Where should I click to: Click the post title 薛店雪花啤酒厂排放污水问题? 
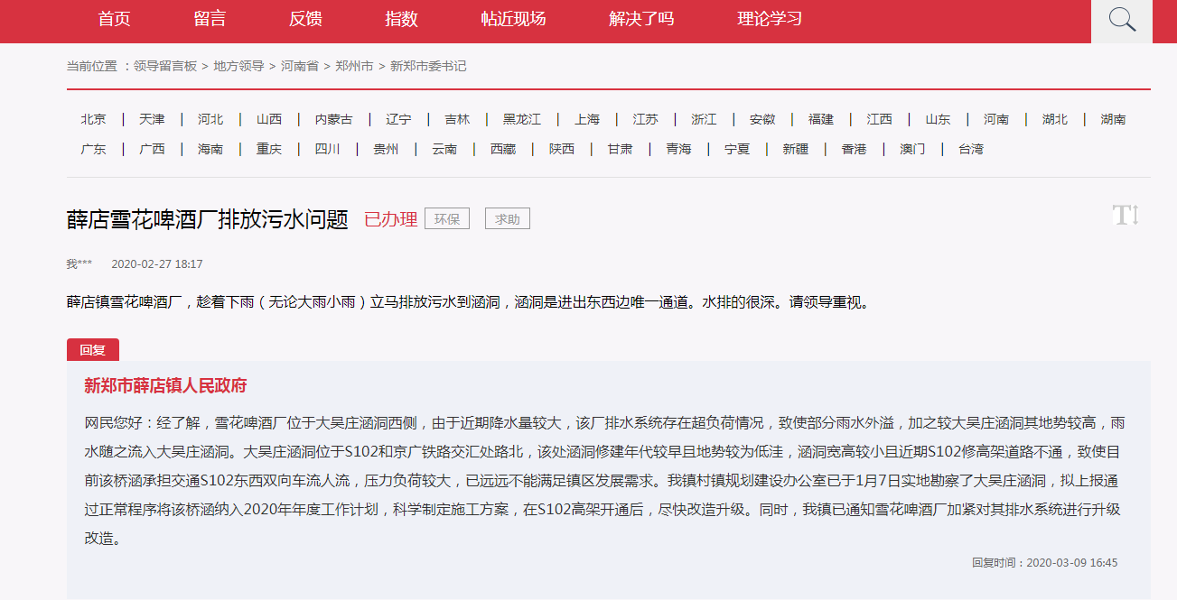[x=208, y=219]
